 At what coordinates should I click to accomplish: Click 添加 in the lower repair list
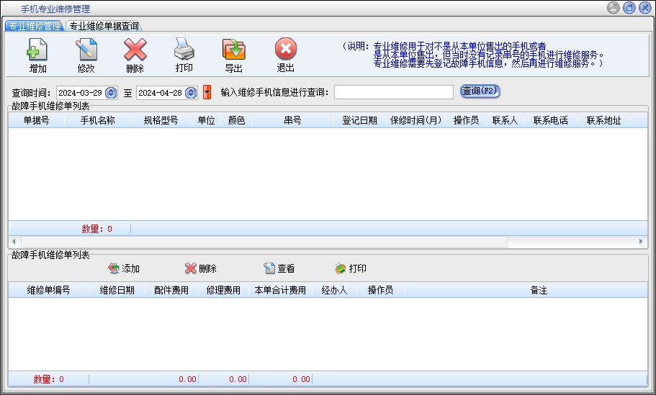click(124, 268)
